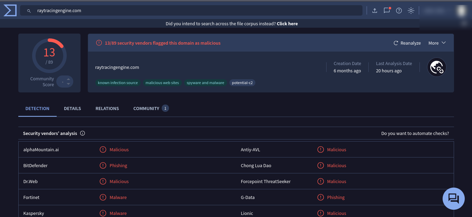Select the raytracingengine.com domain title
The image size is (472, 217).
coord(117,67)
